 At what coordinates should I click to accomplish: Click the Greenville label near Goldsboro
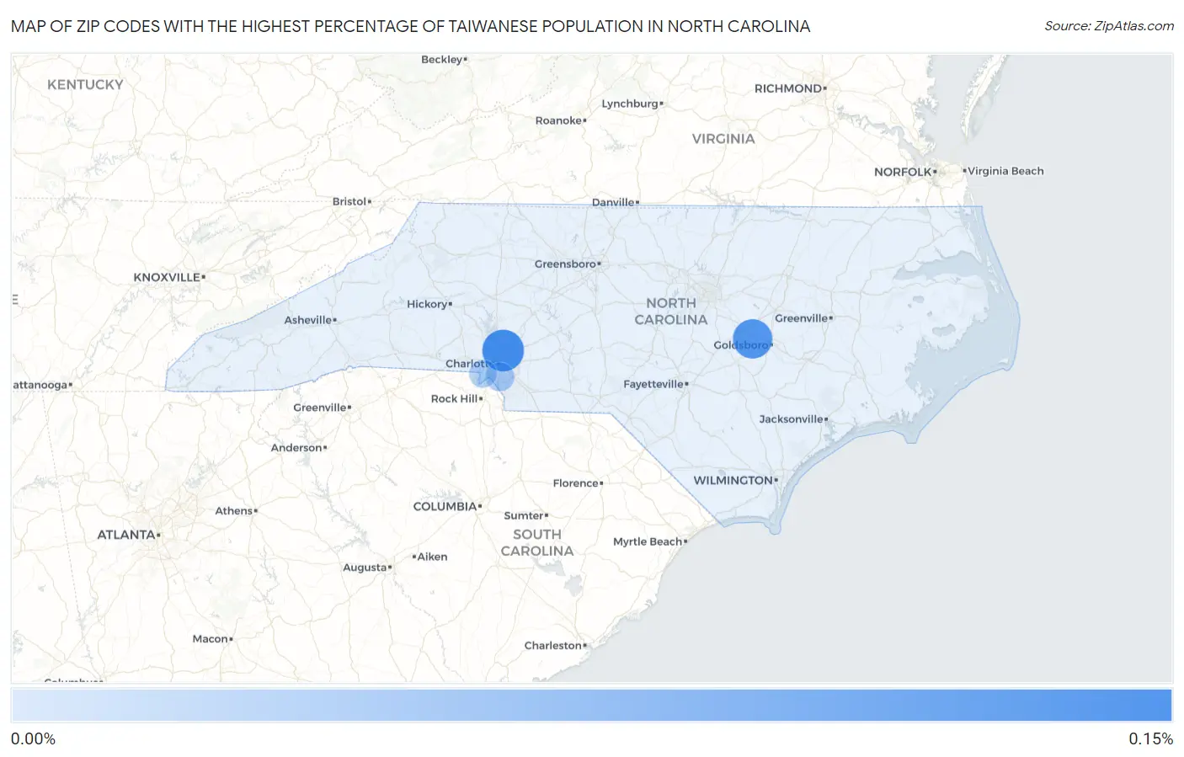tap(802, 317)
